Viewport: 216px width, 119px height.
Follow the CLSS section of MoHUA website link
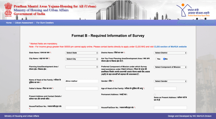170,47
